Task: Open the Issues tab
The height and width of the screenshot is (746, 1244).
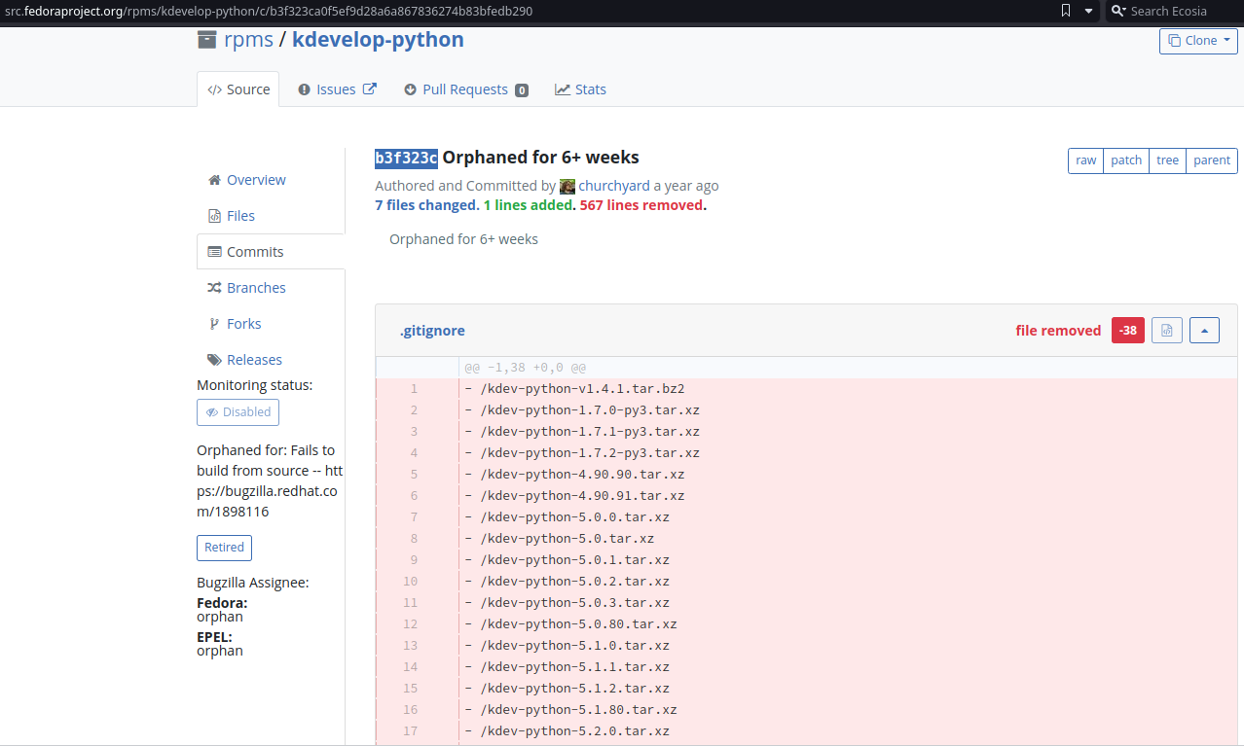Action: pos(337,89)
